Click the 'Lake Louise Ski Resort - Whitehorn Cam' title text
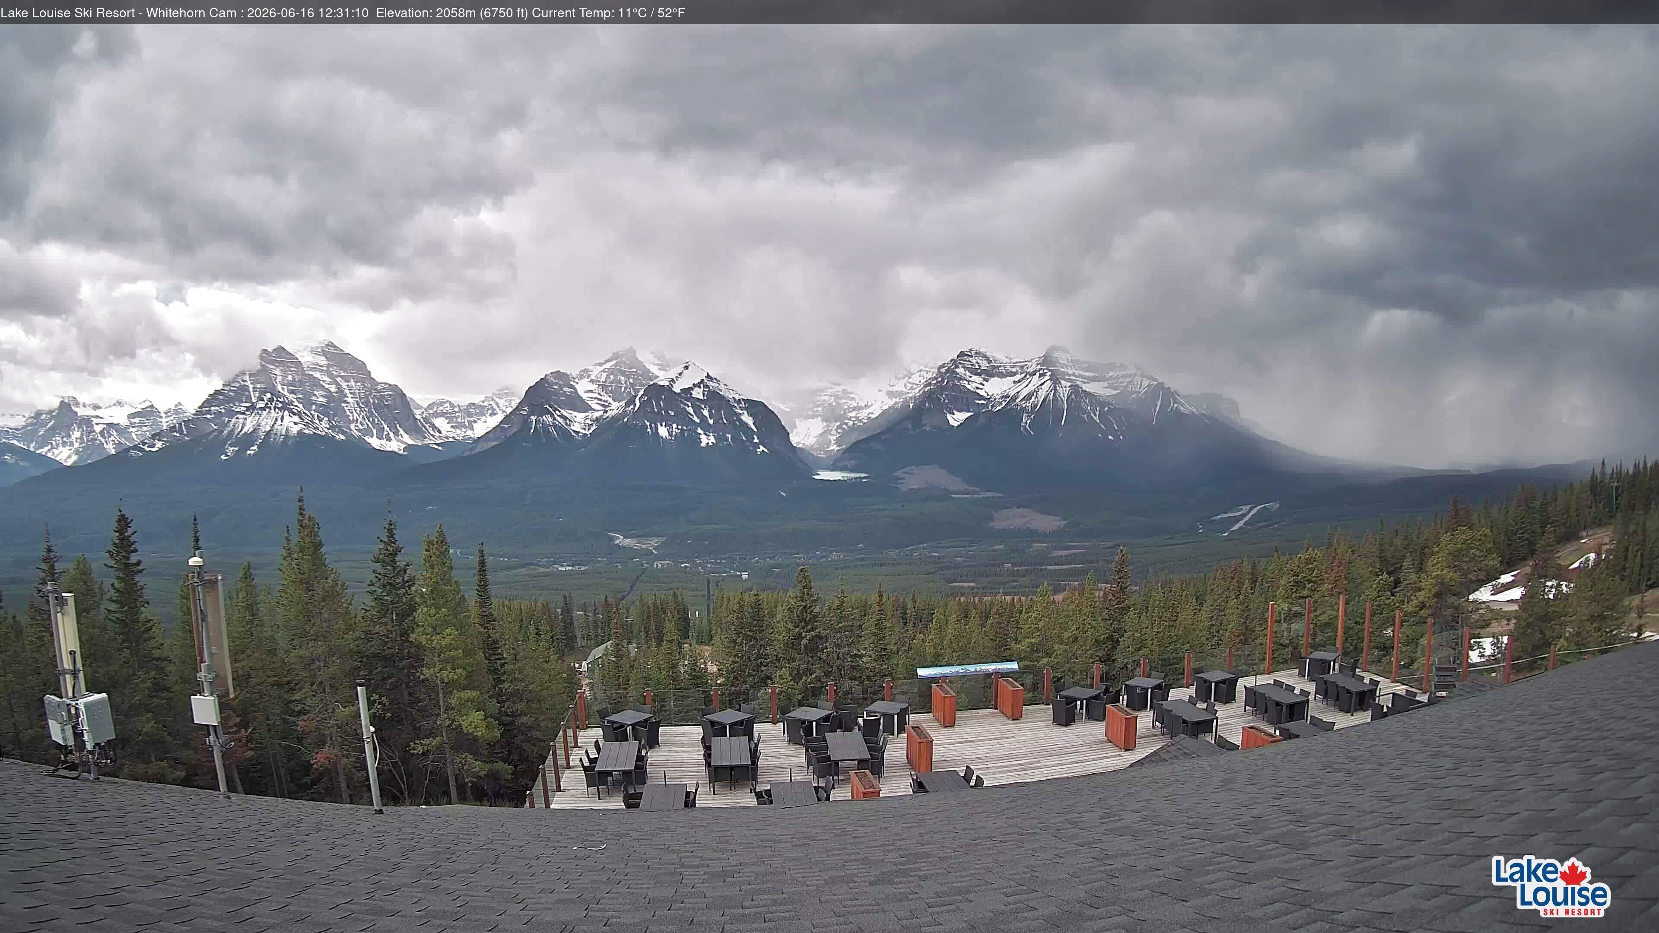This screenshot has height=933, width=1659. pyautogui.click(x=118, y=13)
